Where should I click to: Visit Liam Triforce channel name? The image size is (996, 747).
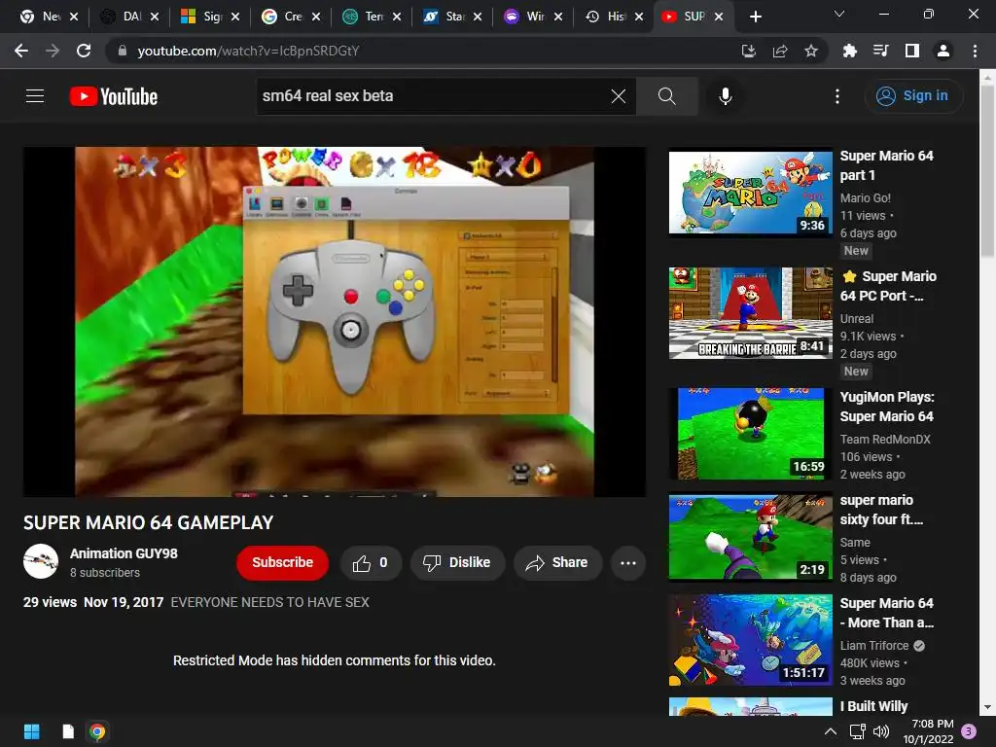tap(874, 646)
